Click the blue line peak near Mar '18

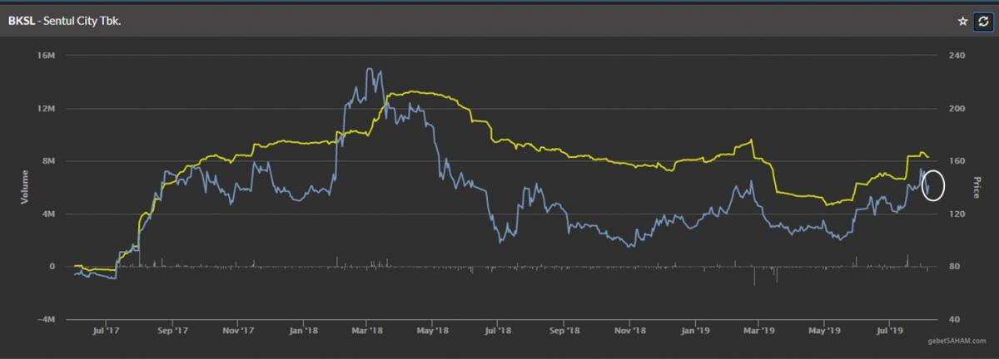click(x=370, y=70)
